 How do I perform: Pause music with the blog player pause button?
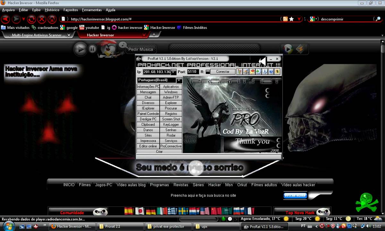click(92, 49)
